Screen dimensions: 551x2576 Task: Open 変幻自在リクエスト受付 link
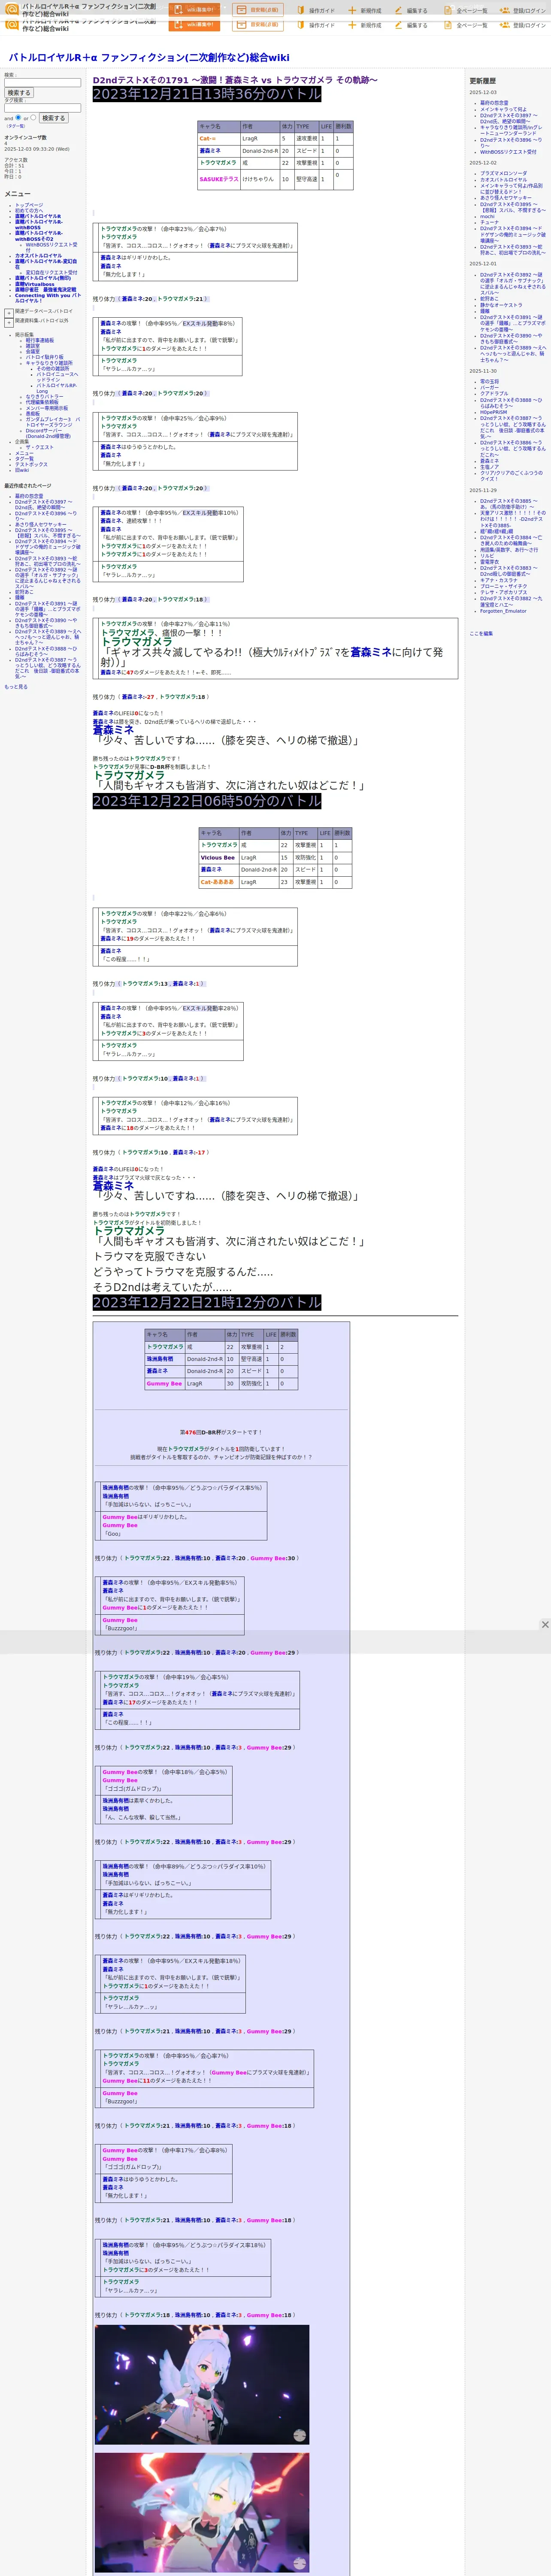click(x=51, y=272)
